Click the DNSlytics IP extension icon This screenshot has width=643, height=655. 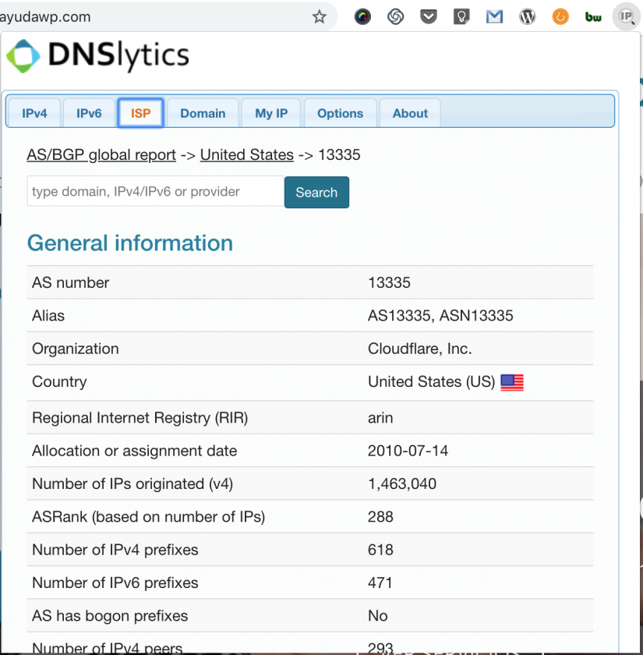click(x=625, y=16)
